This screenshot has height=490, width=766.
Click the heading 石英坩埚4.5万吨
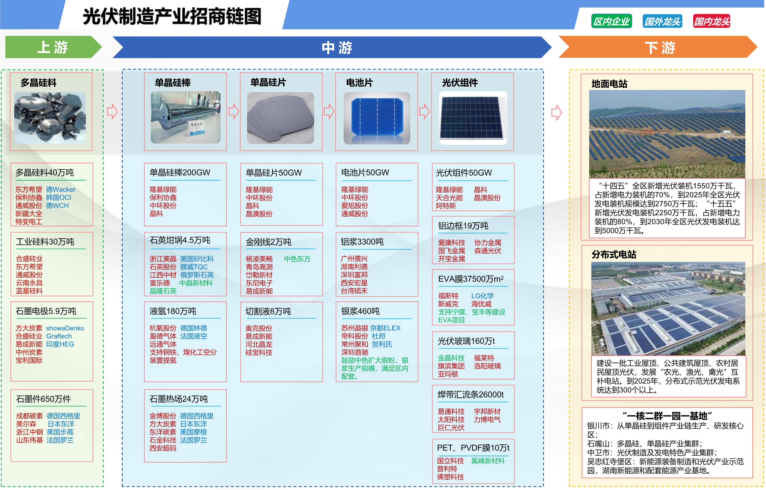tap(180, 240)
